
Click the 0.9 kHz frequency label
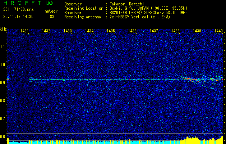pos(3,83)
